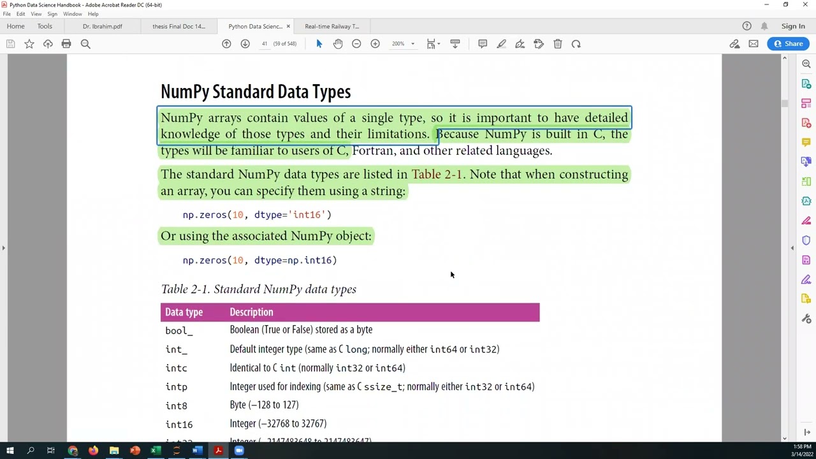
Task: Open Excel from the taskbar
Action: tap(154, 451)
